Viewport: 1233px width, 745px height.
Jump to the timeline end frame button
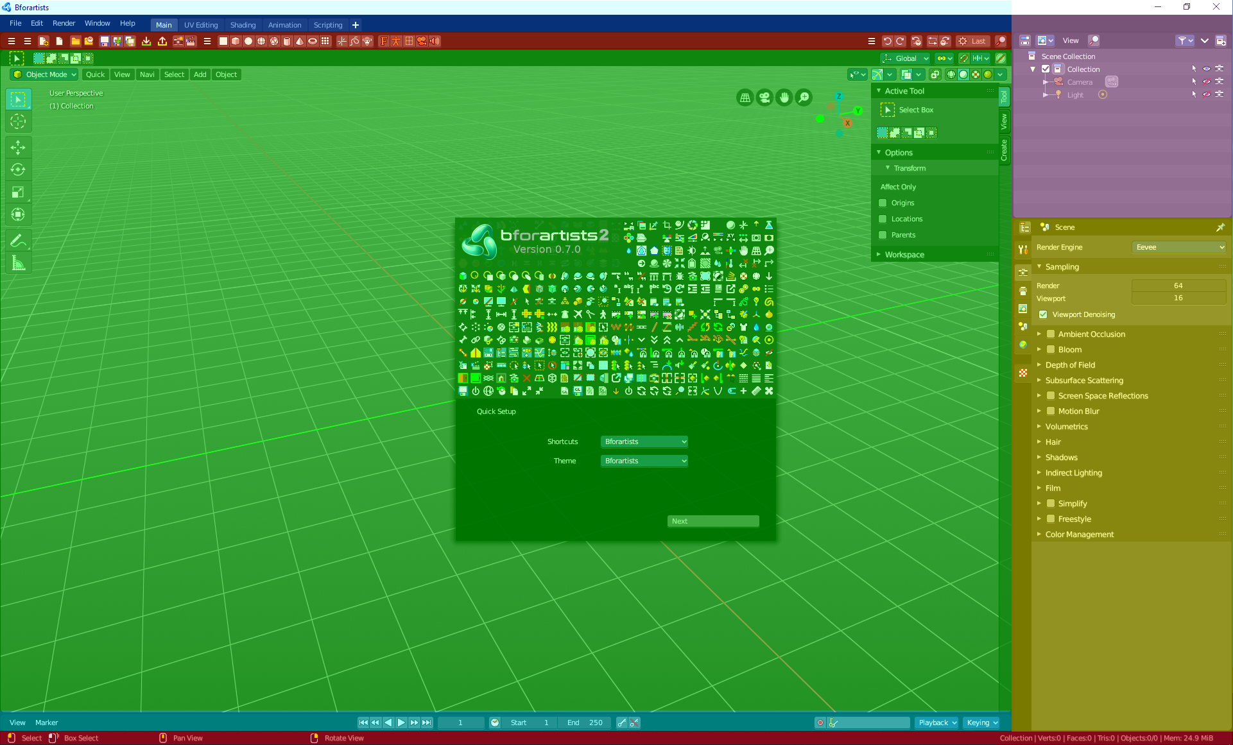(427, 723)
